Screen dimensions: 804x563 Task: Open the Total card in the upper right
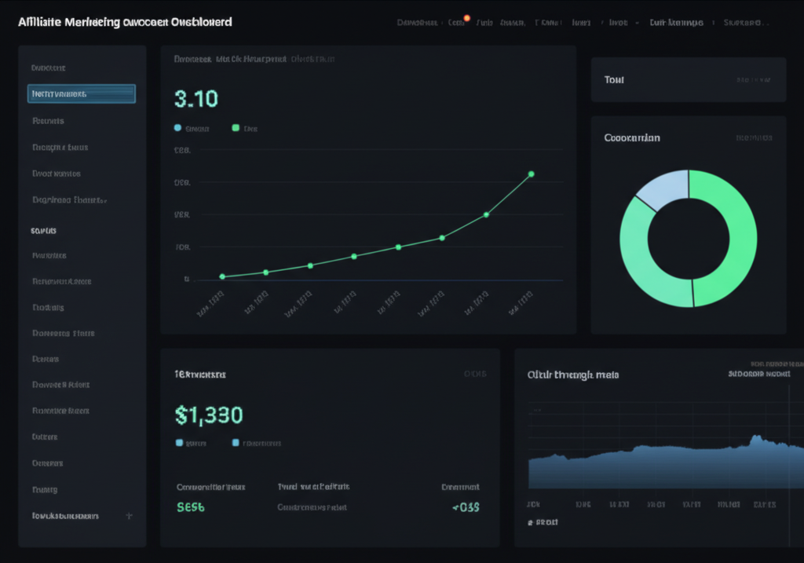tap(688, 79)
